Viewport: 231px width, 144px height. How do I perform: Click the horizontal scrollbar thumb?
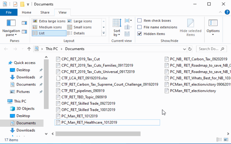(x=98, y=134)
